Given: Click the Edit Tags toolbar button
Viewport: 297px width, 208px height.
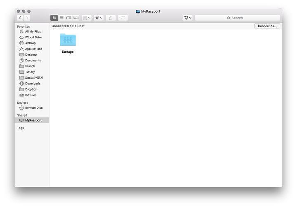Looking at the screenshot, I should [123, 18].
